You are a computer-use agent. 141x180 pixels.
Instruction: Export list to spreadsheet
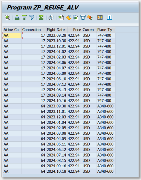[61, 17]
